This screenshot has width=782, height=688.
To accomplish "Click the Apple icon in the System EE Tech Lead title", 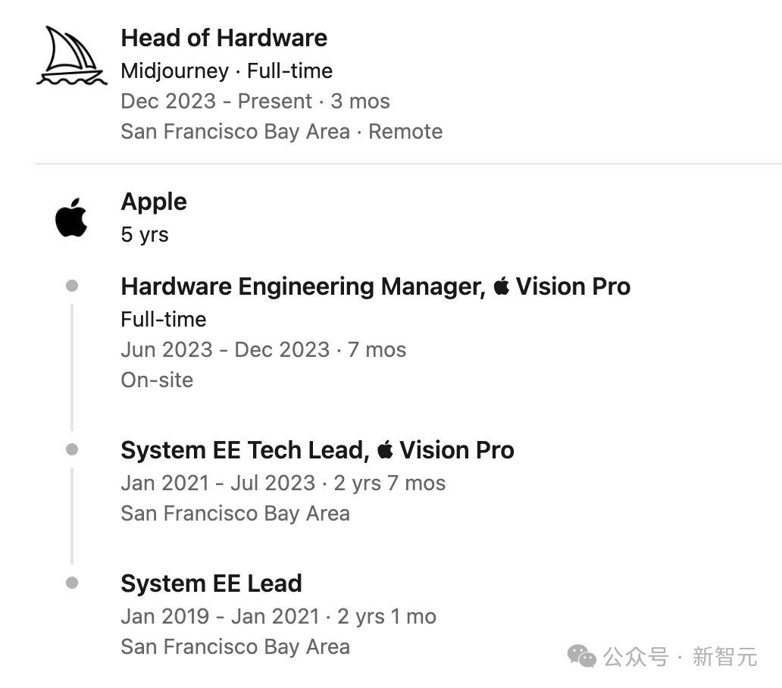I will click(x=385, y=449).
